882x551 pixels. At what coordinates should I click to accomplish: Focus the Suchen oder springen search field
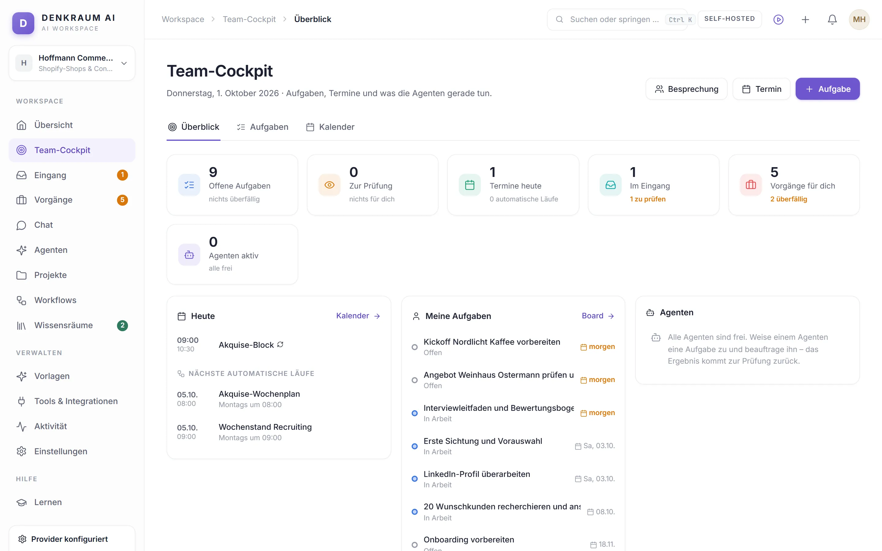617,19
